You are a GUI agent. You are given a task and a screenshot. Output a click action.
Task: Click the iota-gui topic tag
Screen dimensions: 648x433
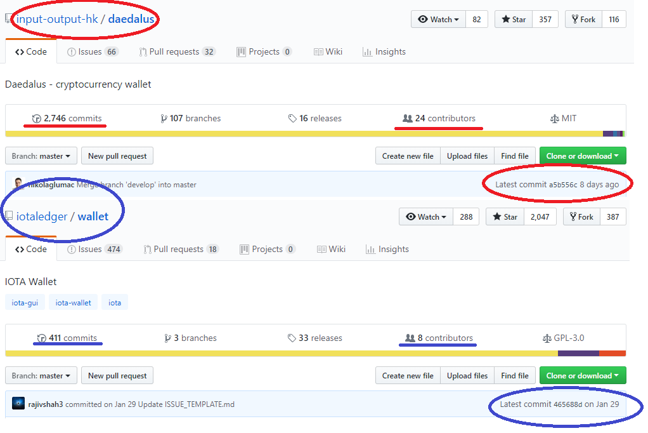(25, 303)
